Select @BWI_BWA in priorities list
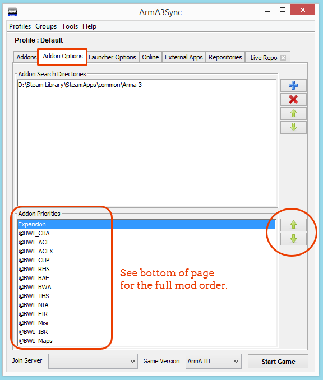This screenshot has width=323, height=380. coord(146,287)
